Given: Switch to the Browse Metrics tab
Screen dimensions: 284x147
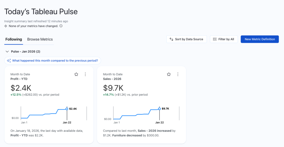Looking at the screenshot, I should click(x=40, y=39).
